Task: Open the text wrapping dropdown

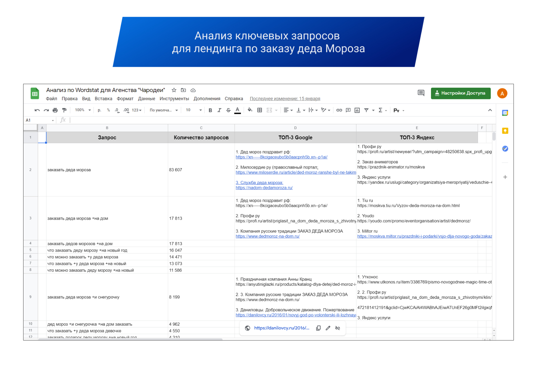Action: pyautogui.click(x=313, y=110)
